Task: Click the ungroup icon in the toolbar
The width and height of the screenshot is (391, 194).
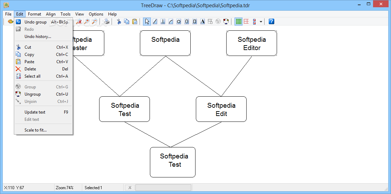Action: 226,22
